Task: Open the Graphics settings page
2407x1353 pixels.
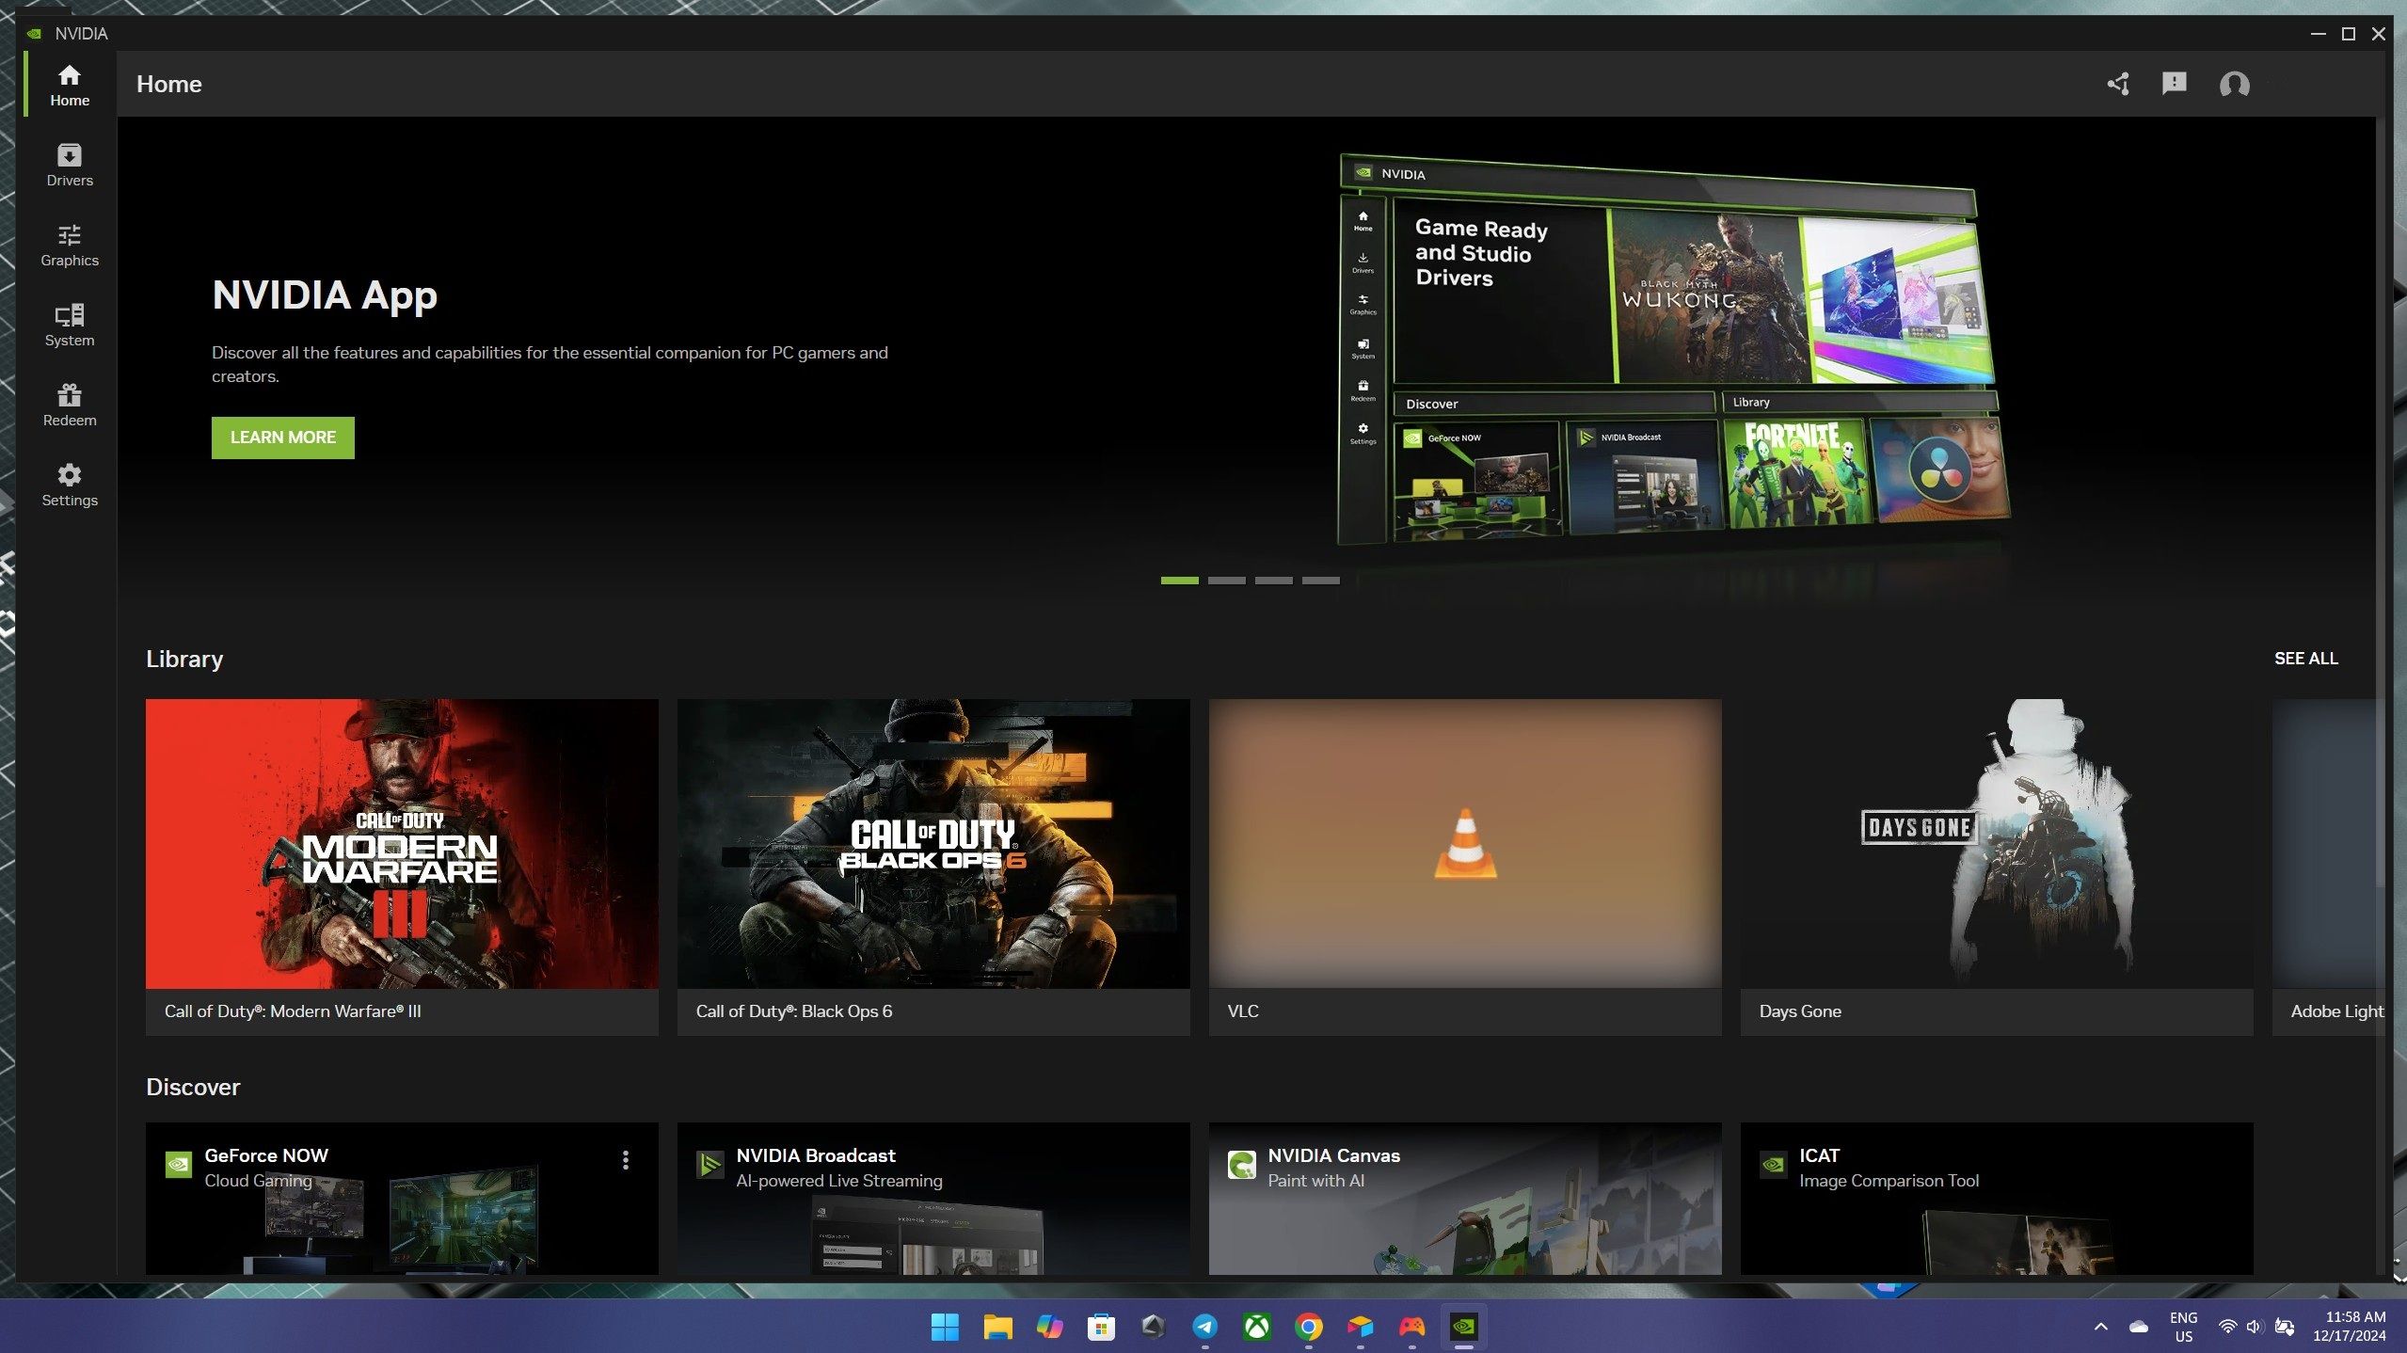Action: [x=69, y=245]
